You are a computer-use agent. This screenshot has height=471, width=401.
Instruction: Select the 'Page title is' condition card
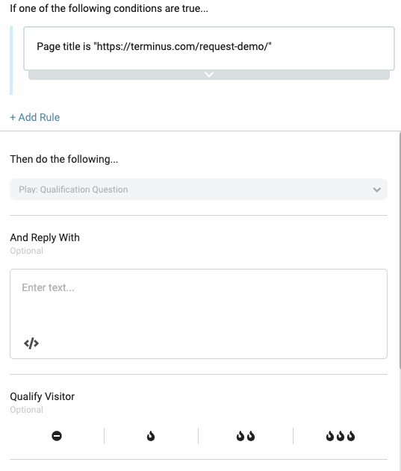[x=209, y=49]
